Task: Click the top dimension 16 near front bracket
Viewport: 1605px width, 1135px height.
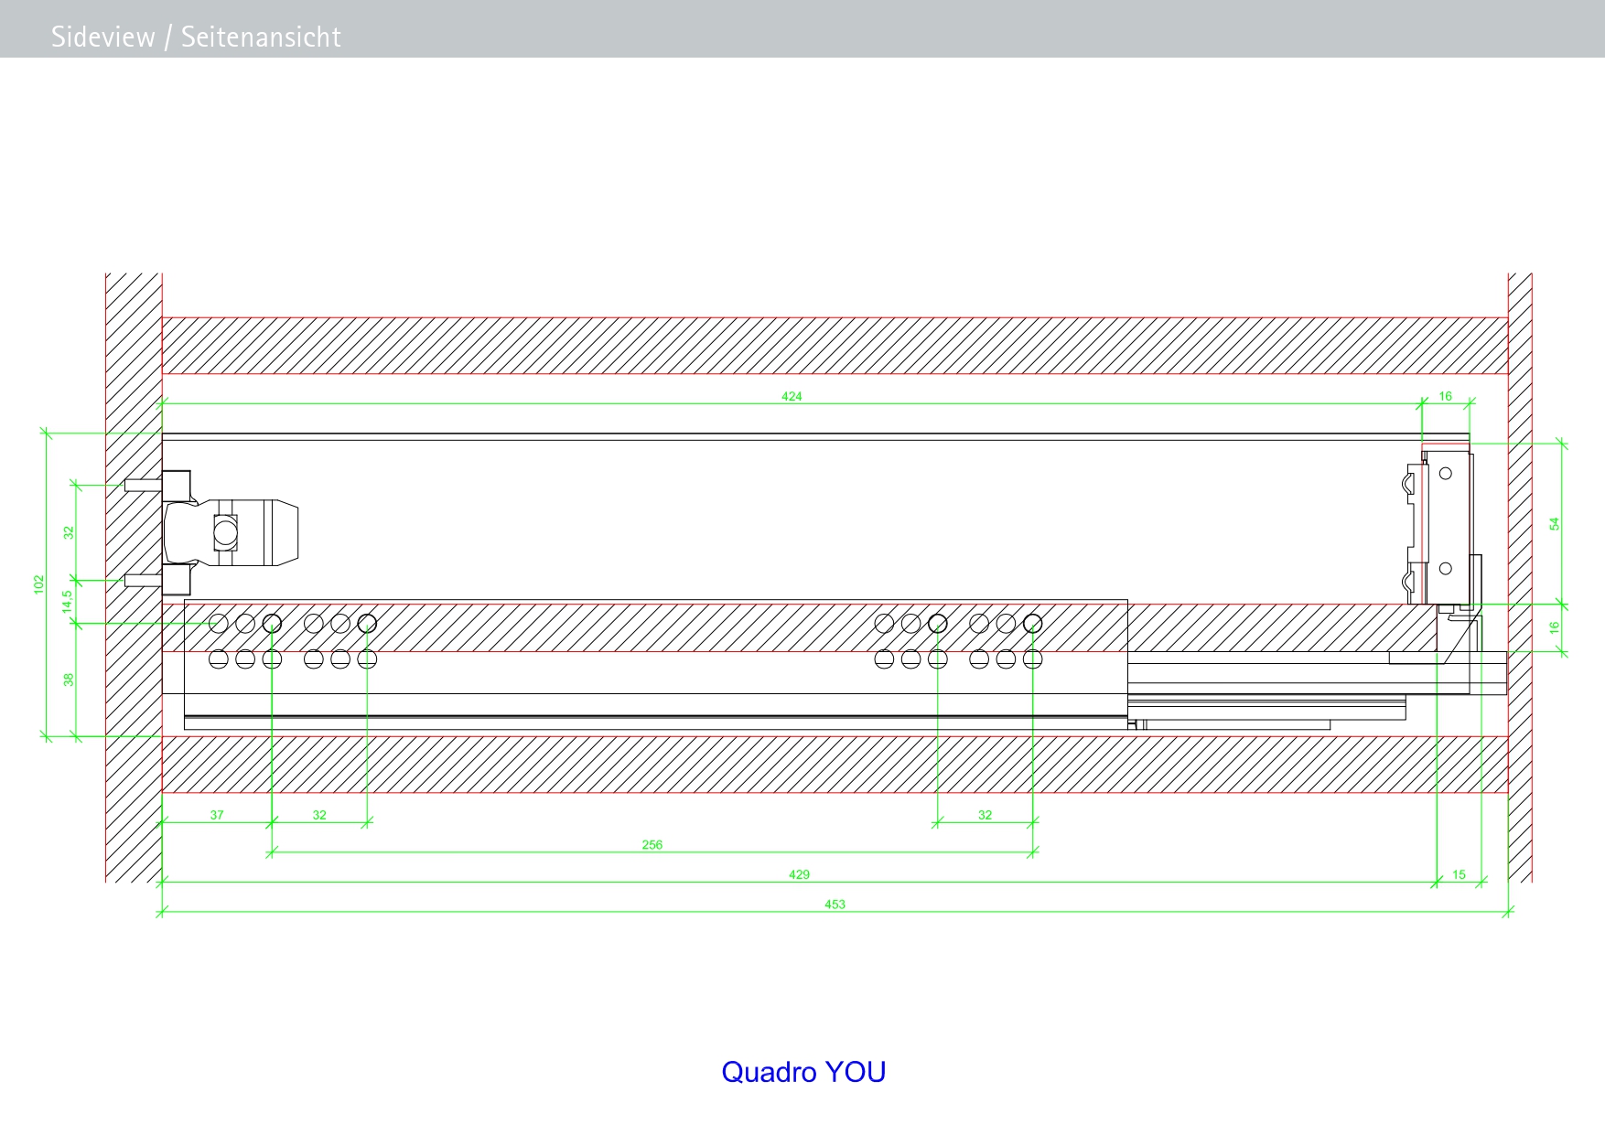Action: tap(1445, 396)
